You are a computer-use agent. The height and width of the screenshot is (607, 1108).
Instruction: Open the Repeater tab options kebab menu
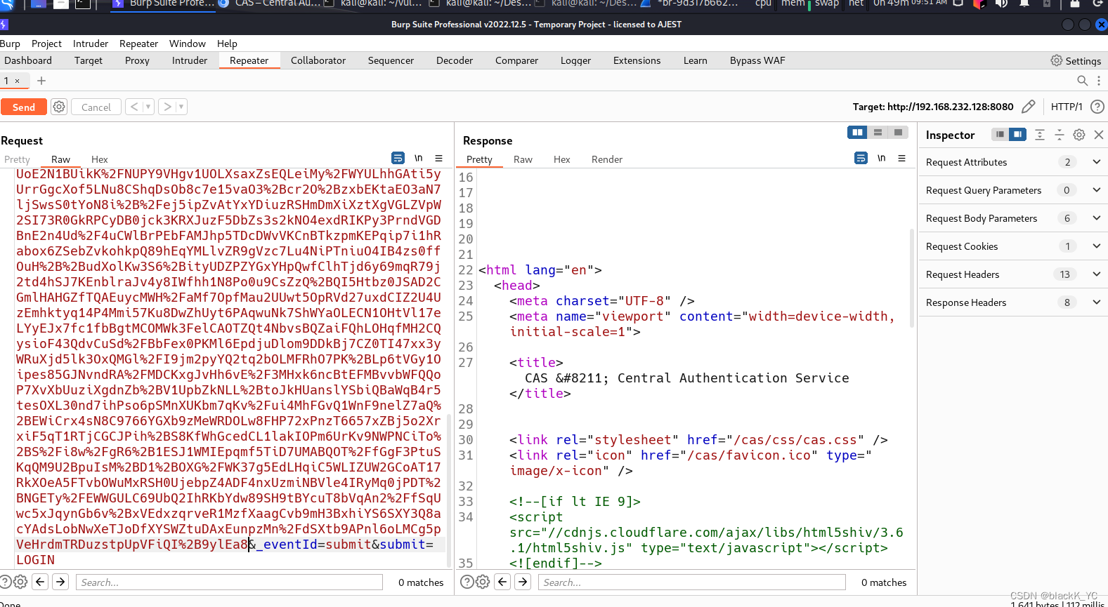[1099, 81]
